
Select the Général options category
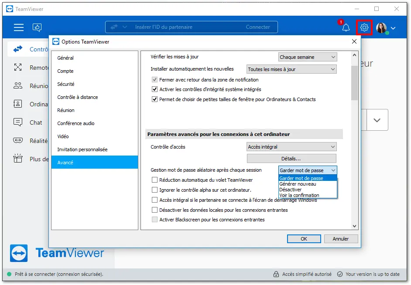(x=94, y=58)
